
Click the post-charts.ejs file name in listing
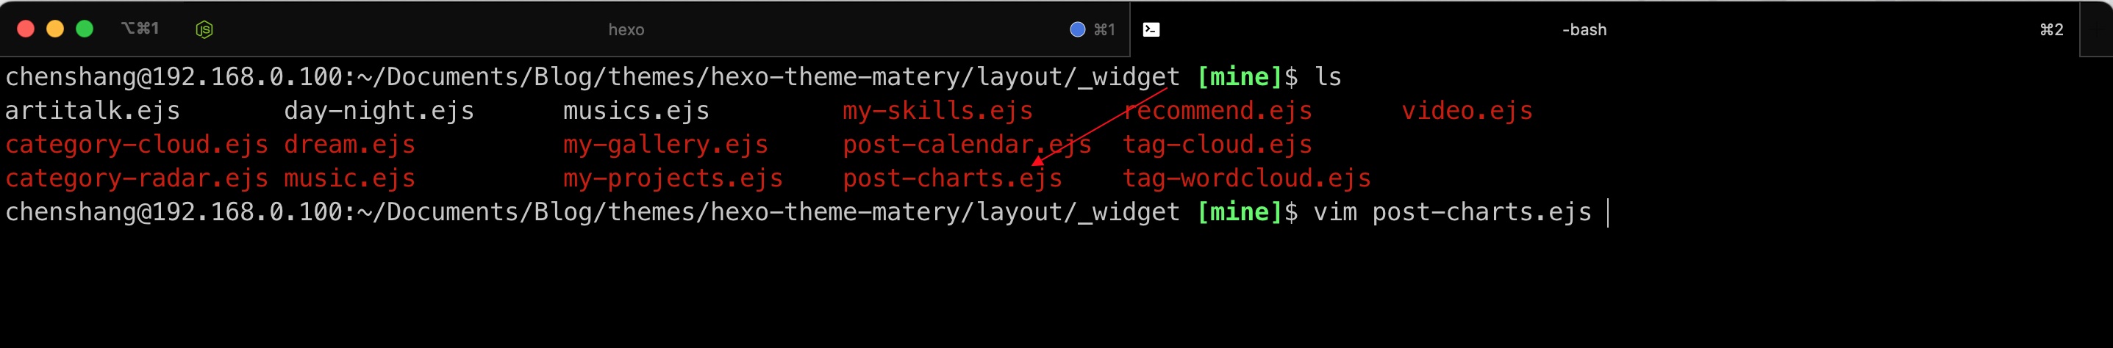[951, 178]
